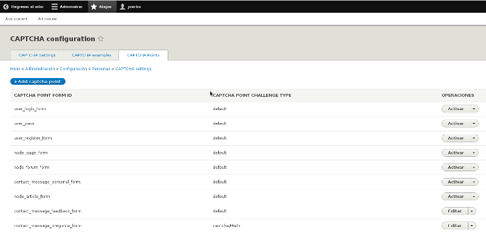Go to Administración breadcrumb link
This screenshot has height=233, width=486.
(x=40, y=69)
